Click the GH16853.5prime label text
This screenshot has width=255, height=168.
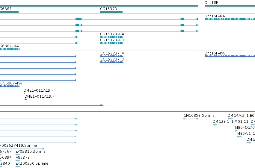(199, 116)
